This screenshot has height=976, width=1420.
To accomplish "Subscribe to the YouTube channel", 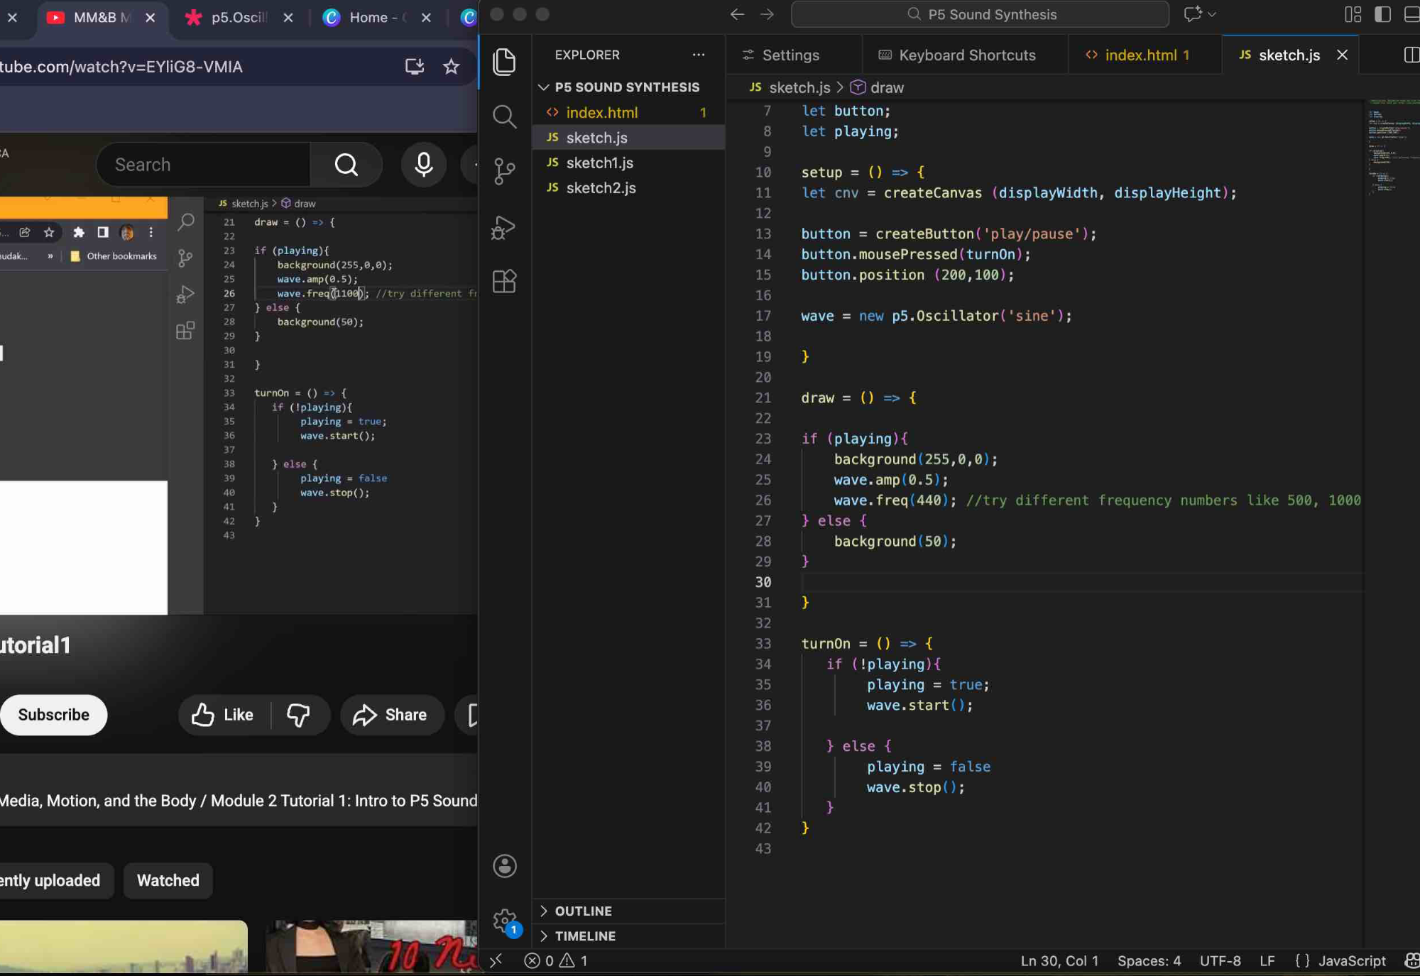I will pos(53,715).
